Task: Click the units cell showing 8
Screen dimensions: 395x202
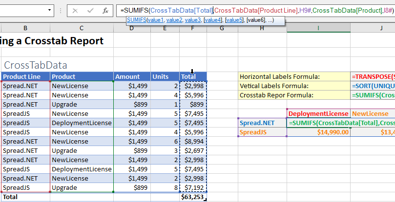Action: [165, 188]
